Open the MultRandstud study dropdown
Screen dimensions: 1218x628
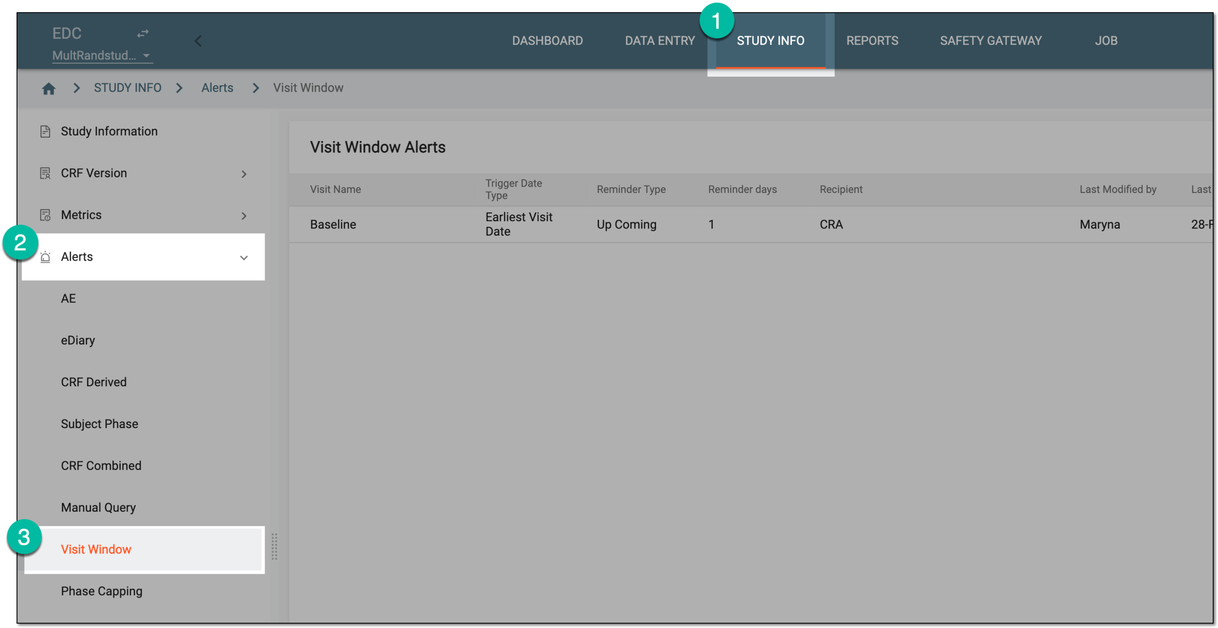(x=102, y=56)
